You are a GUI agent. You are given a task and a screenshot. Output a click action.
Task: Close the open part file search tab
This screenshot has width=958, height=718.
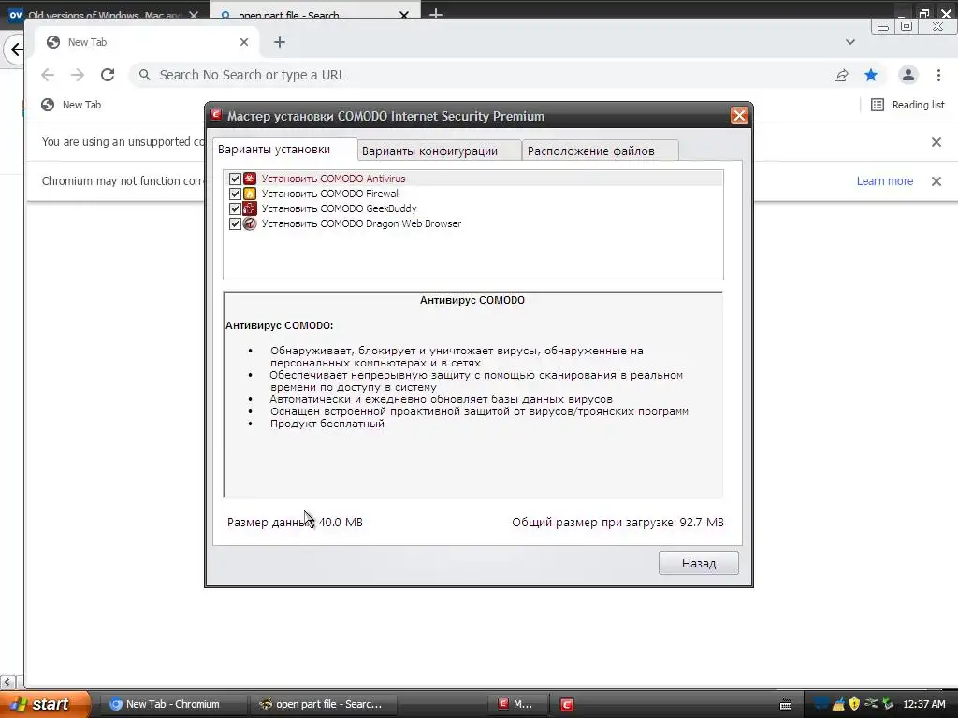click(404, 15)
